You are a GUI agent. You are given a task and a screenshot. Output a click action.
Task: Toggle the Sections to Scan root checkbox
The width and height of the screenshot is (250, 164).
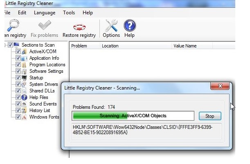(10, 45)
